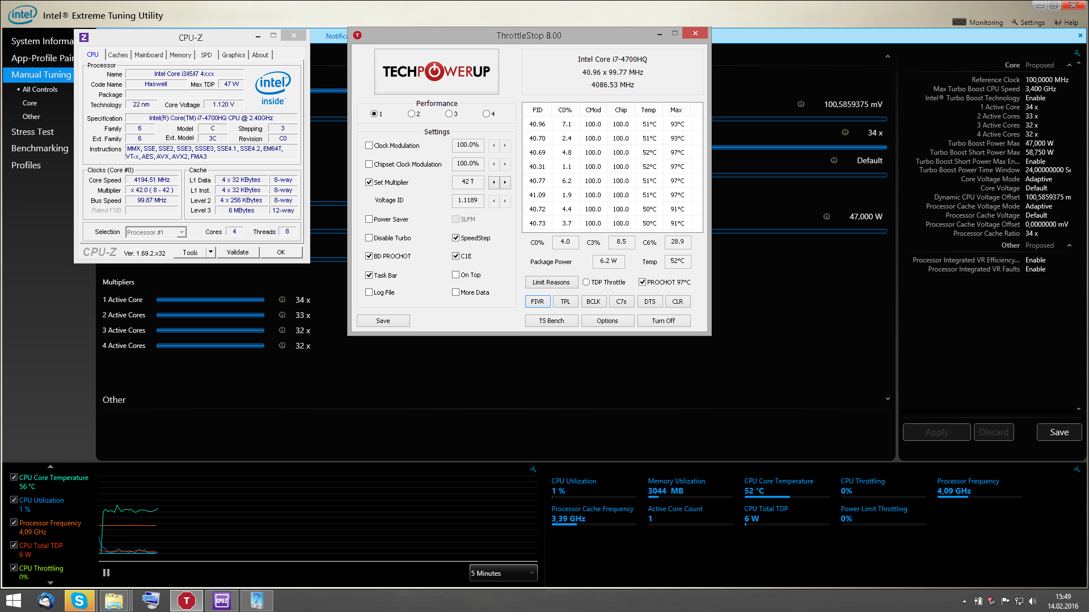
Task: Click wrench icon above Core Proposed panel
Action: coord(1077,53)
